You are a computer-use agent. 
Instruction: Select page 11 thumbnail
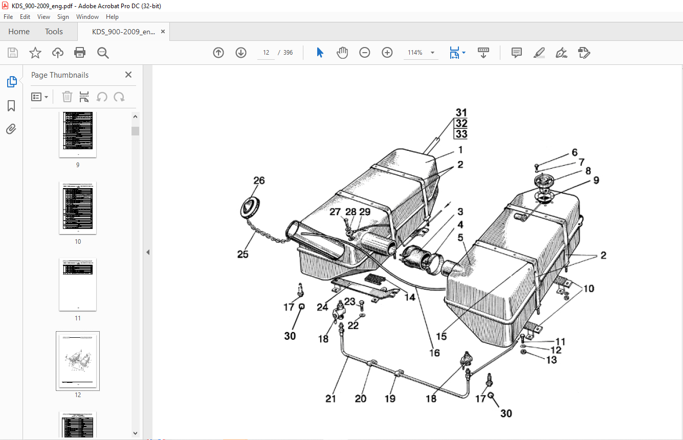(78, 284)
